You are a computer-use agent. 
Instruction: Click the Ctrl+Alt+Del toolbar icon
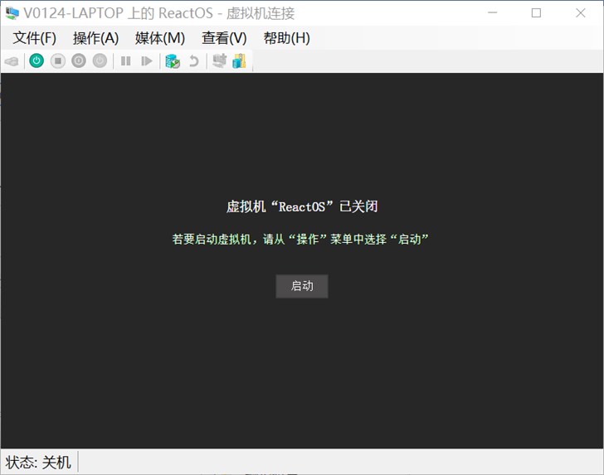pos(12,61)
